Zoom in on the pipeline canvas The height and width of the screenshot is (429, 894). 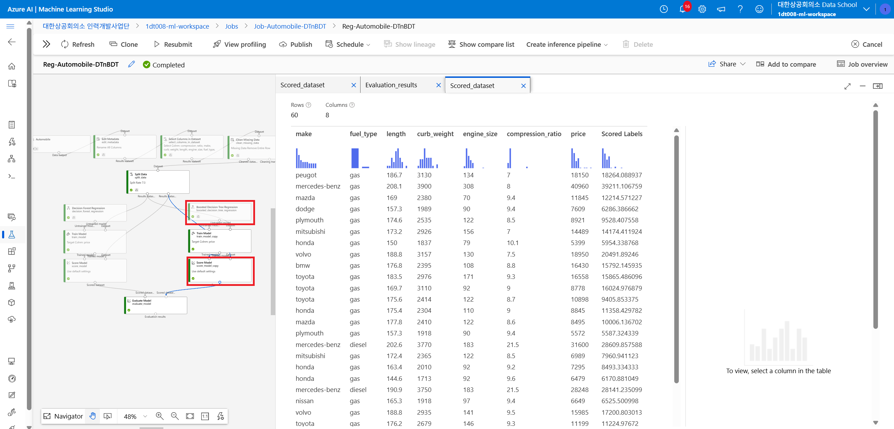point(160,416)
